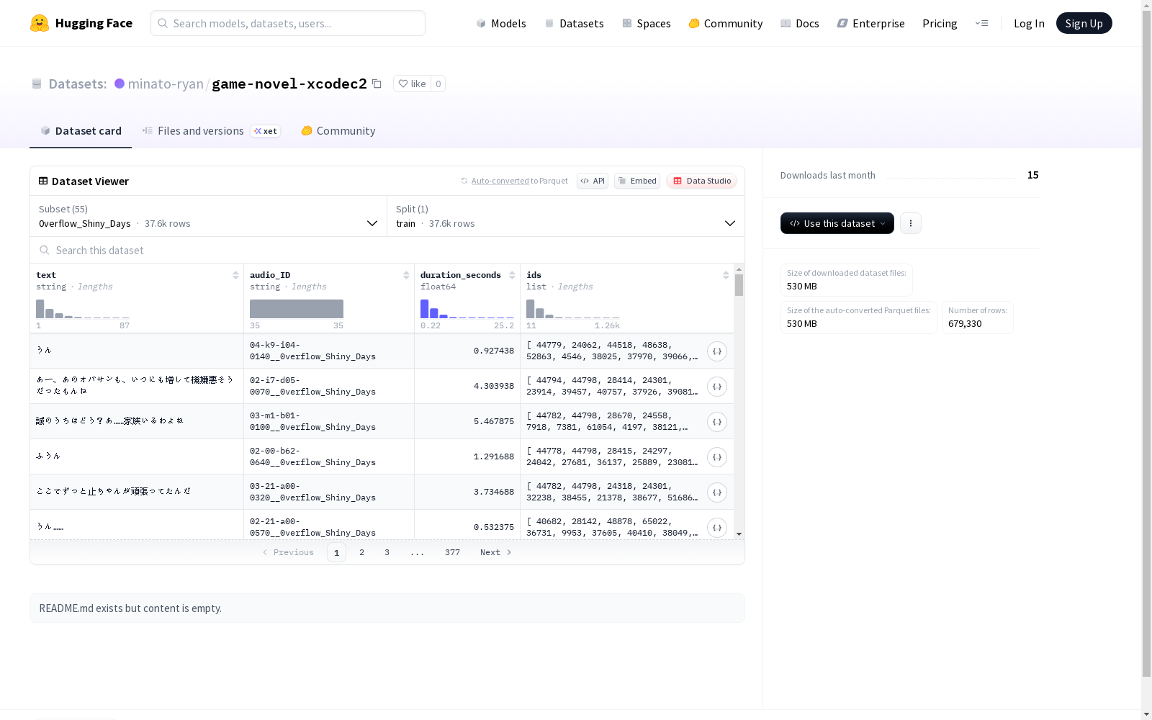Sort by the duration_seconds column arrows

pos(512,275)
